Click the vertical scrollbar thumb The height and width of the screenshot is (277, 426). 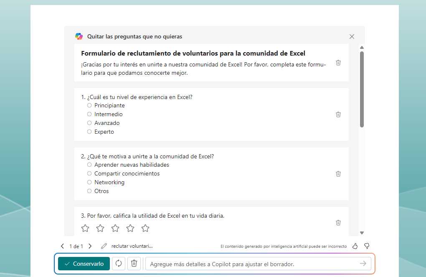(x=362, y=89)
